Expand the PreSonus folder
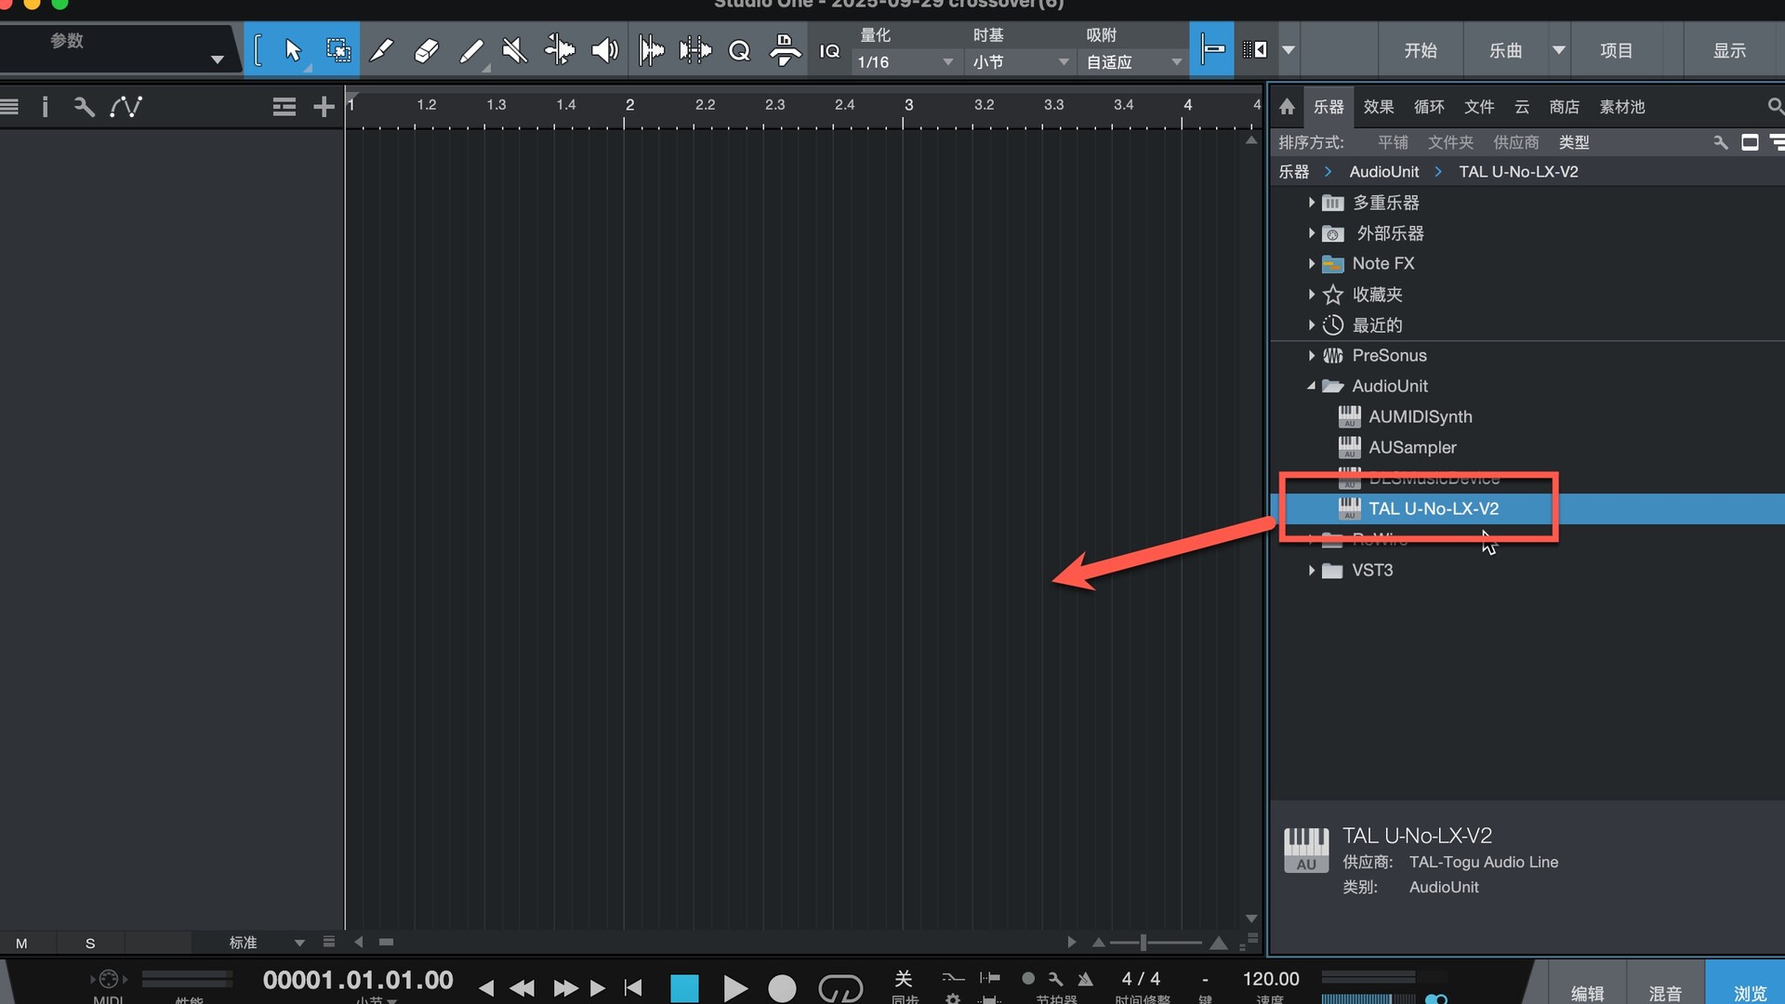This screenshot has height=1004, width=1785. pos(1311,355)
